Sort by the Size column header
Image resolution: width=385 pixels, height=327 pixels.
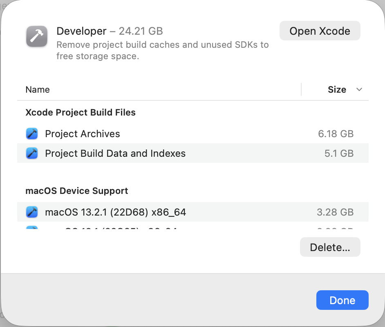click(x=337, y=90)
